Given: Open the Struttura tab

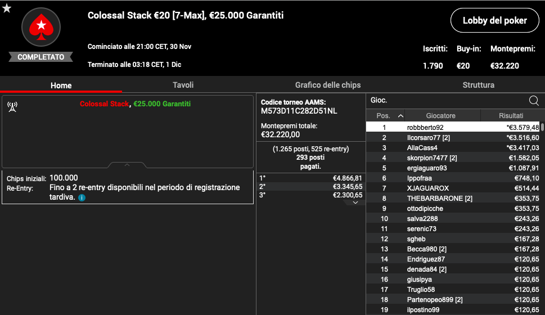Looking at the screenshot, I should [478, 85].
